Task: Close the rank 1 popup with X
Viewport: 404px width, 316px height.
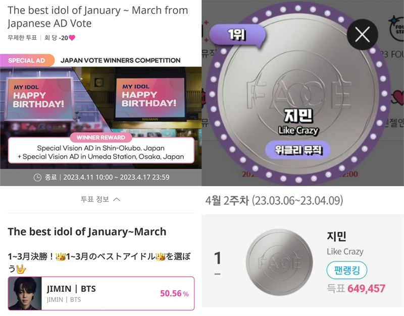Action: tap(362, 34)
